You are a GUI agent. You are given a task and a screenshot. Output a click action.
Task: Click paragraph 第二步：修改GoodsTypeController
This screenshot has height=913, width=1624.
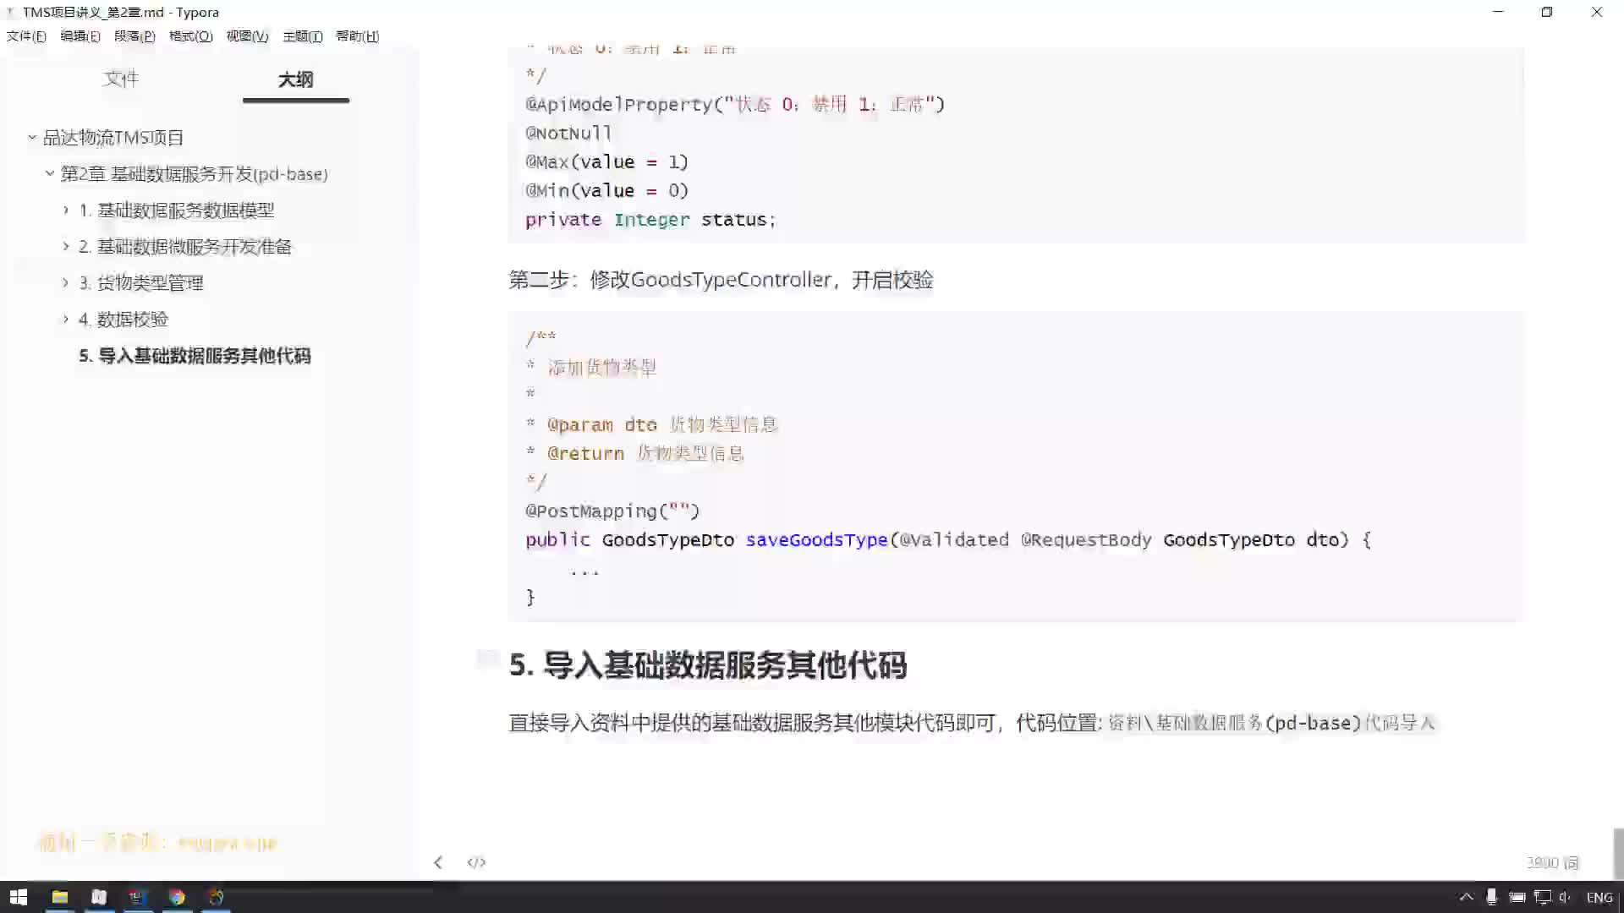pyautogui.click(x=721, y=280)
